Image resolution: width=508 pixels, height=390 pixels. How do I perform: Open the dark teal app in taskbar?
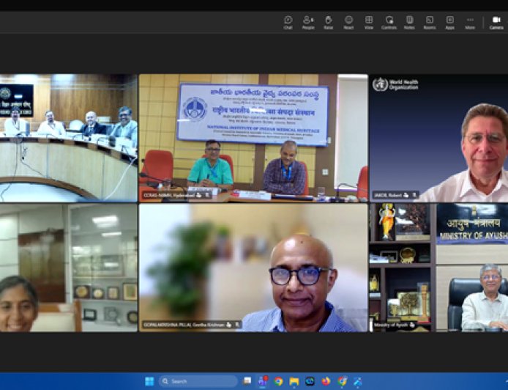[310, 381]
